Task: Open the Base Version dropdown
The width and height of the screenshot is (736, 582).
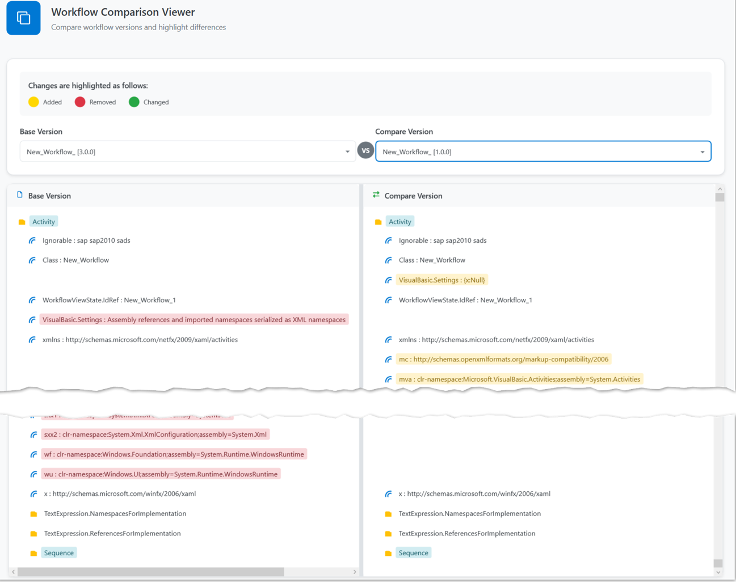Action: pos(188,151)
